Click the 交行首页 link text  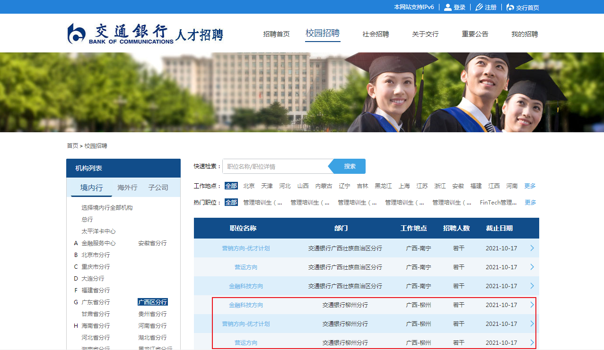[527, 8]
